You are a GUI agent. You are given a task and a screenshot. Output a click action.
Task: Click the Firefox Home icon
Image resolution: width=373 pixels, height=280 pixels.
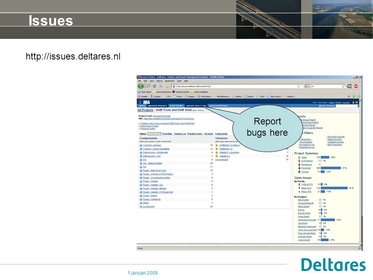[167, 86]
